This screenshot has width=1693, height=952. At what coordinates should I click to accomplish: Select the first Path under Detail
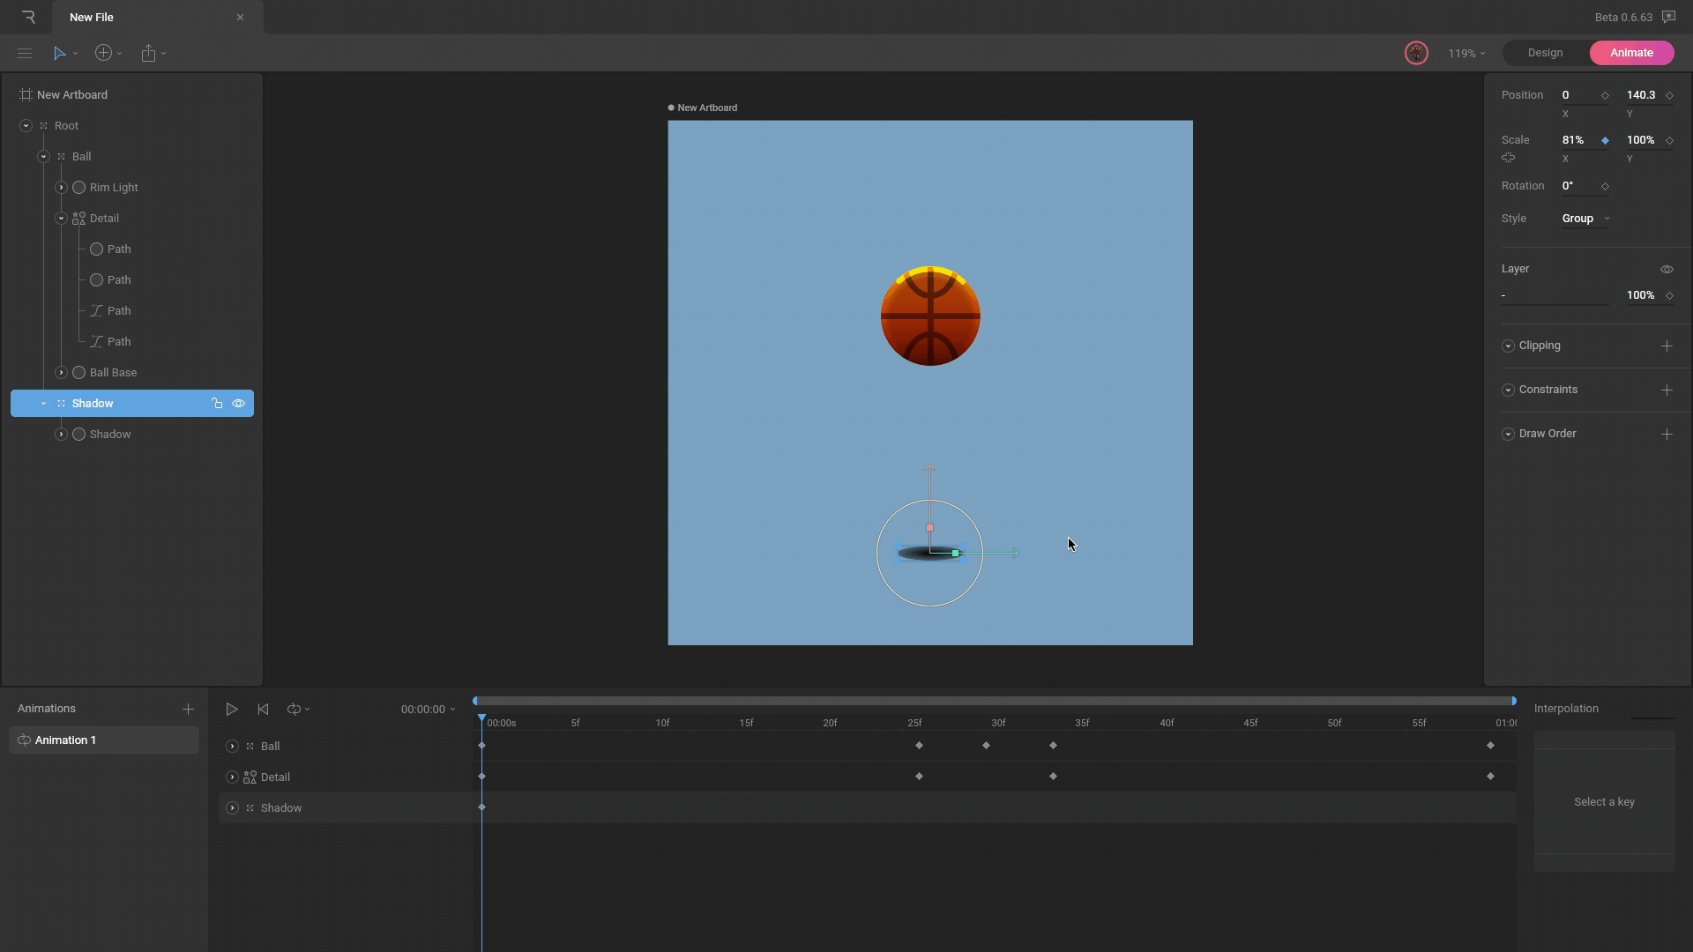(x=119, y=249)
